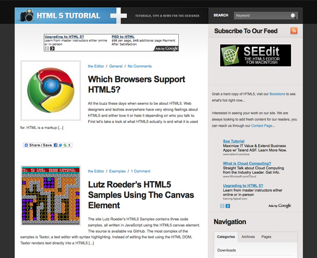The height and width of the screenshot is (258, 317).
Task: Open Lutz Roeder's HTML5 Samples article title
Action: pos(141,195)
